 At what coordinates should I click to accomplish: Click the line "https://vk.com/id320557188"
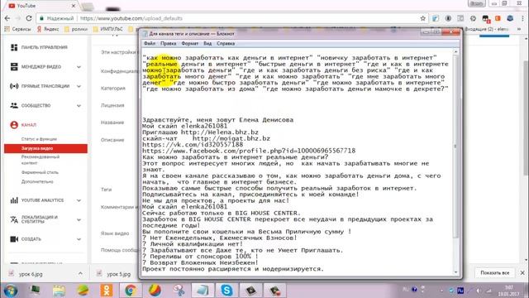[193, 145]
